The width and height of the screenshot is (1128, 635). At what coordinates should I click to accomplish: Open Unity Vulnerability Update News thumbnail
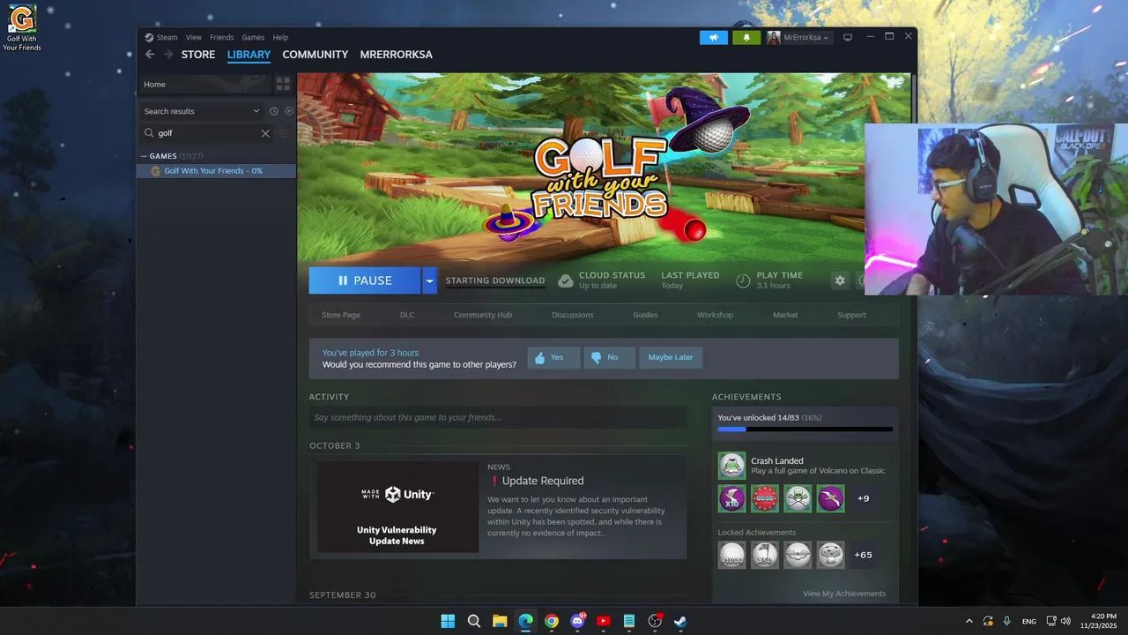coord(397,505)
